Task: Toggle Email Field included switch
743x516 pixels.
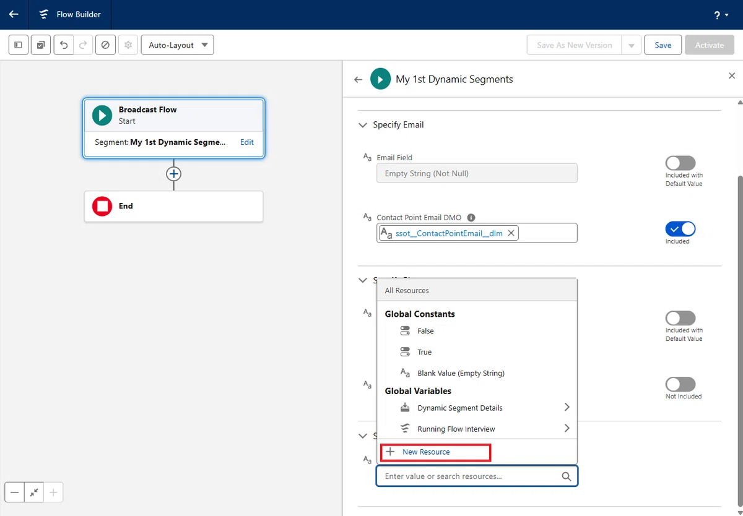Action: [x=680, y=163]
